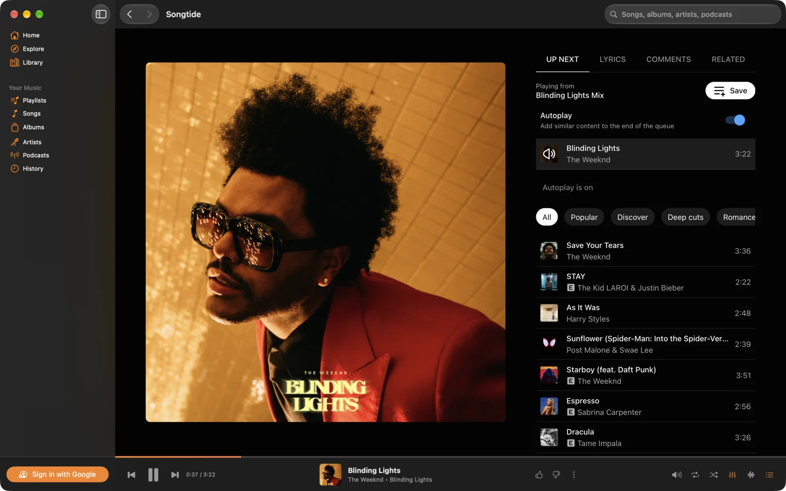This screenshot has width=786, height=491.
Task: Select the Popular filter chip
Action: click(584, 217)
